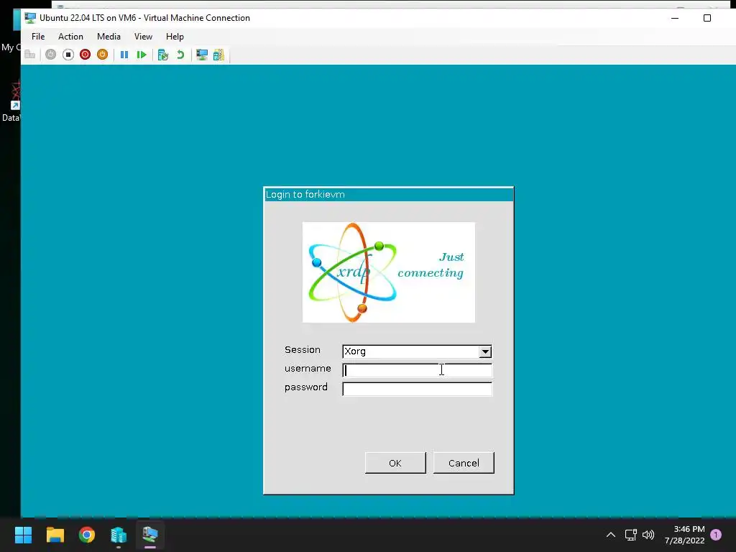Expand the Session dropdown arrow
The height and width of the screenshot is (552, 736).
[485, 351]
